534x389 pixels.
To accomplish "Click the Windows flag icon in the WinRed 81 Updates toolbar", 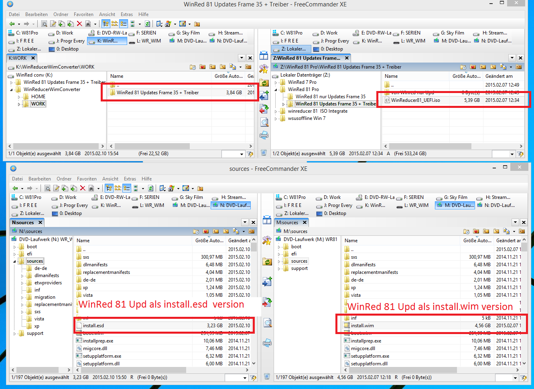I will (x=168, y=24).
